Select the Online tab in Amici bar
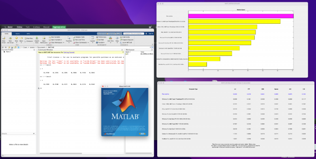 19,27
